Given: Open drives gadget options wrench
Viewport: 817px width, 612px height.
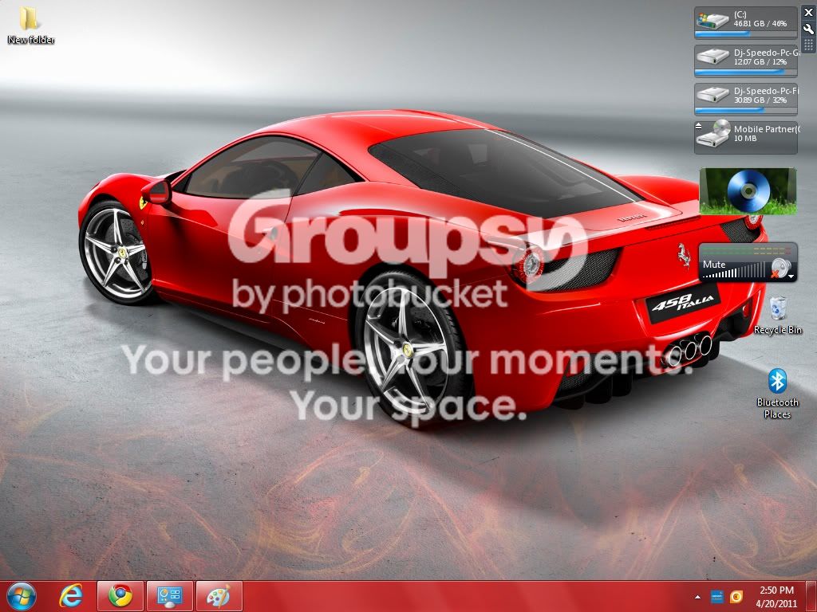Looking at the screenshot, I should pyautogui.click(x=809, y=29).
